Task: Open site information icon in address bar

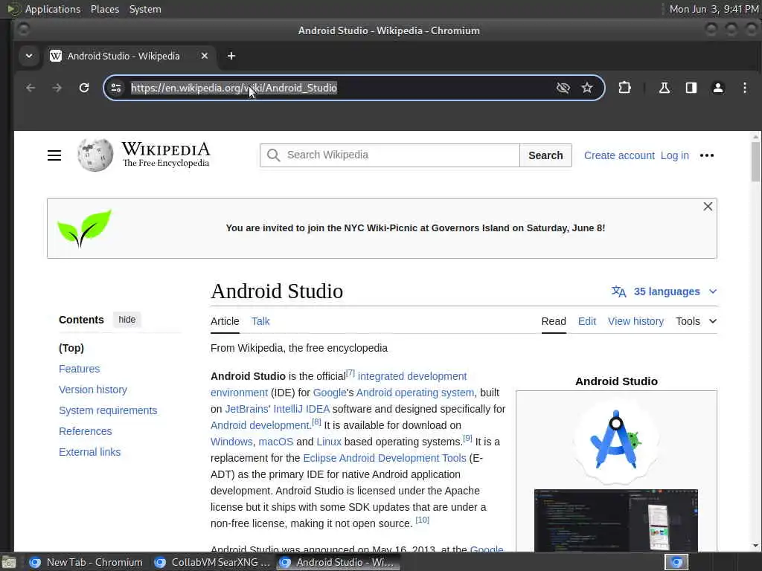Action: tap(116, 88)
